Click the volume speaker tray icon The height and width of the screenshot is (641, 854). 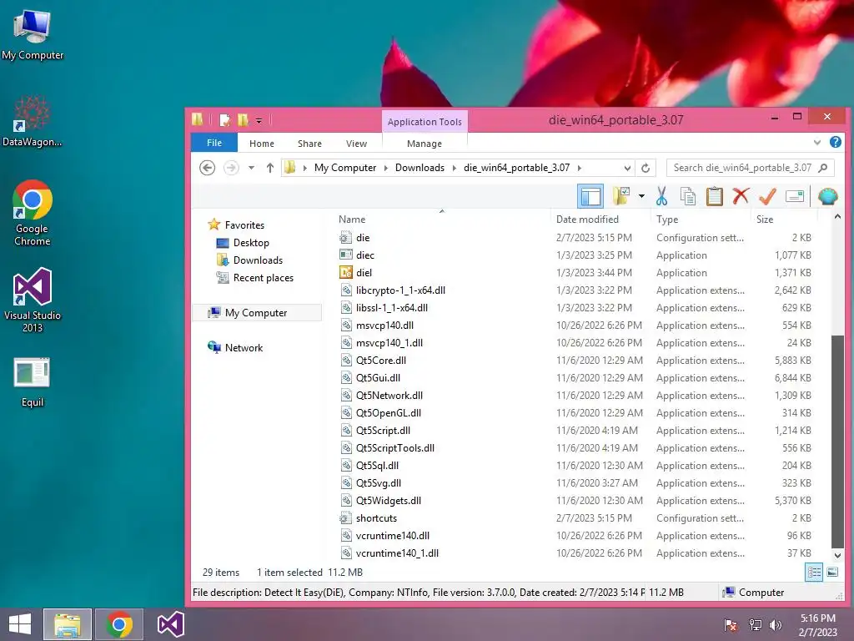[776, 624]
